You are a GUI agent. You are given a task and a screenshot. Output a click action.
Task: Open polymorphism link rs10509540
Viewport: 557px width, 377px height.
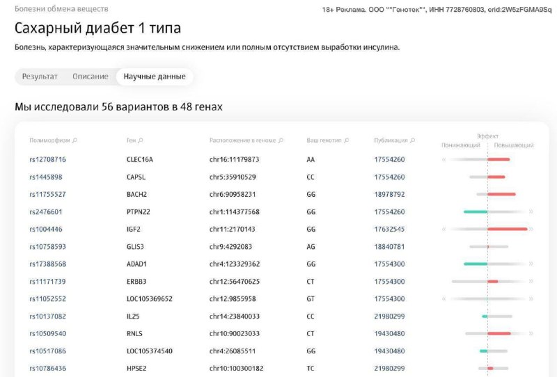47,334
